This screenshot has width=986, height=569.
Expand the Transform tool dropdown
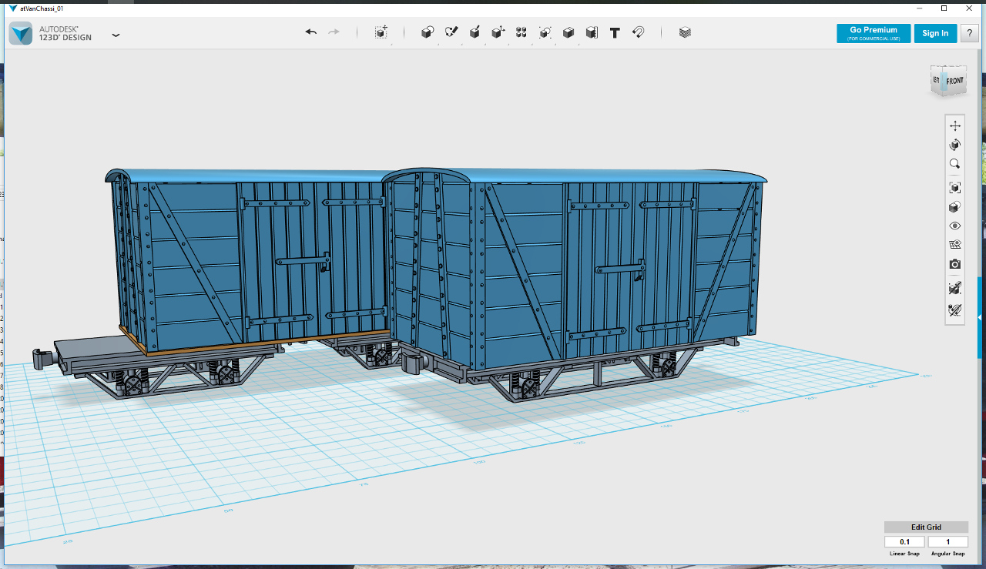coord(381,32)
